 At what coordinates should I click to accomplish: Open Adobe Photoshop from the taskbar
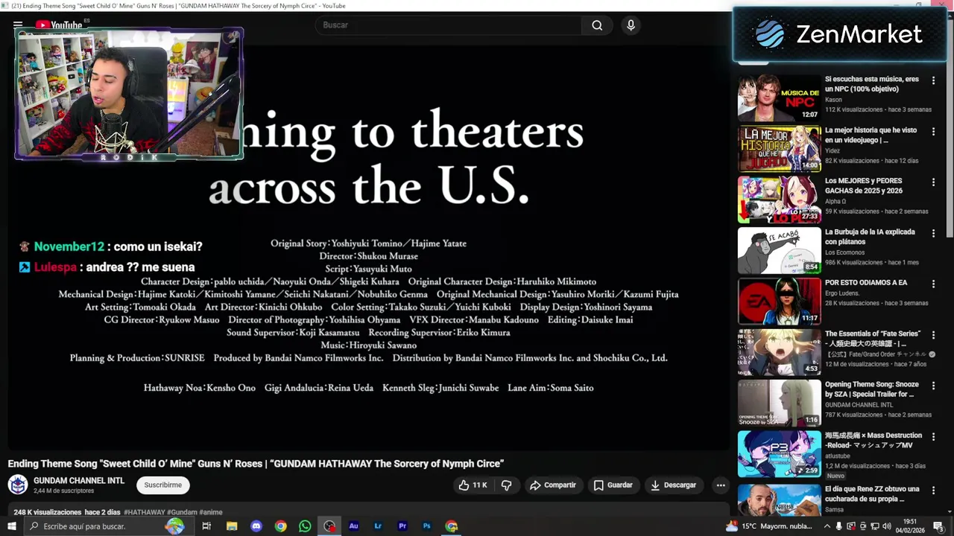click(427, 526)
